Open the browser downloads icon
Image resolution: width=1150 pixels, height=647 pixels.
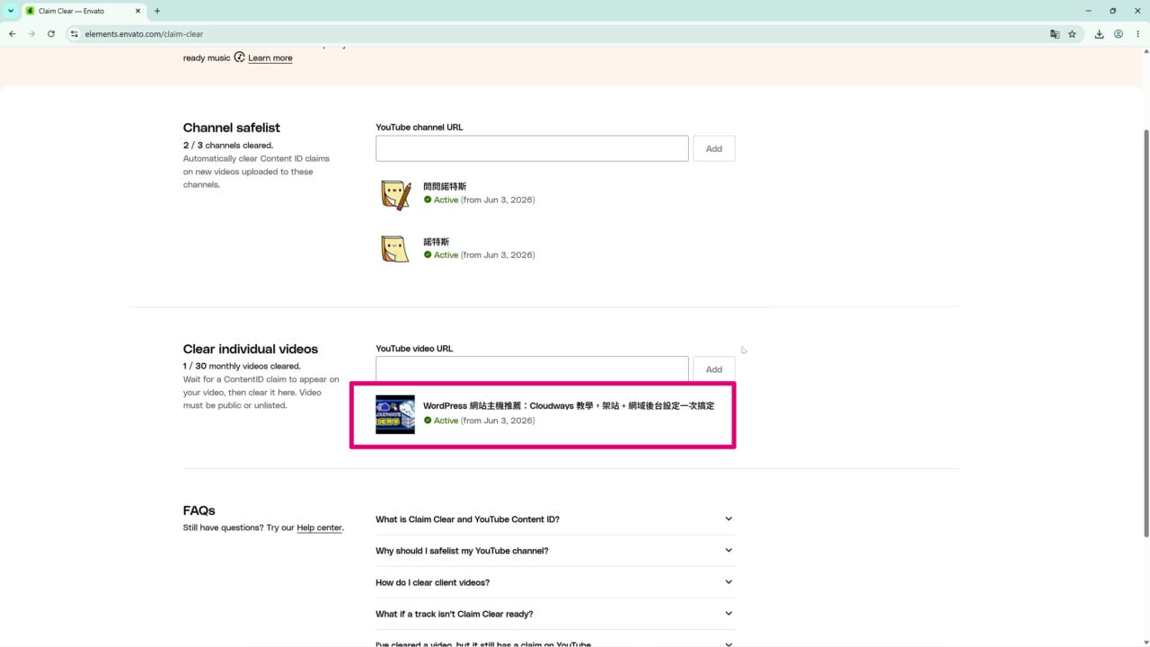click(x=1099, y=34)
